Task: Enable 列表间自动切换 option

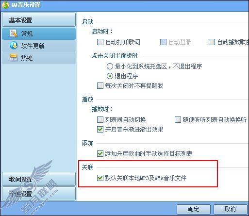Action: [x=100, y=120]
